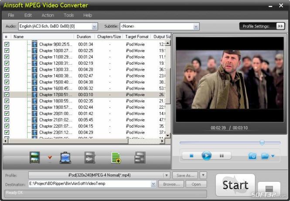The height and width of the screenshot is (201, 290).
Task: Click the film icon of Chapter 9
Action: 34,44
